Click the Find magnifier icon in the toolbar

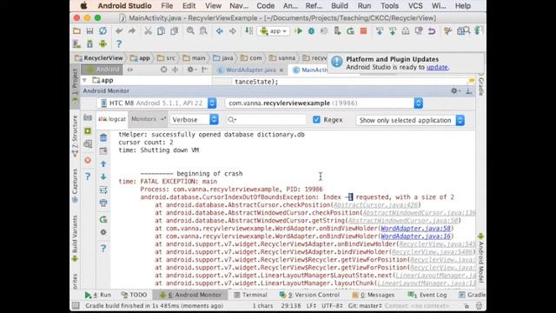[190, 31]
